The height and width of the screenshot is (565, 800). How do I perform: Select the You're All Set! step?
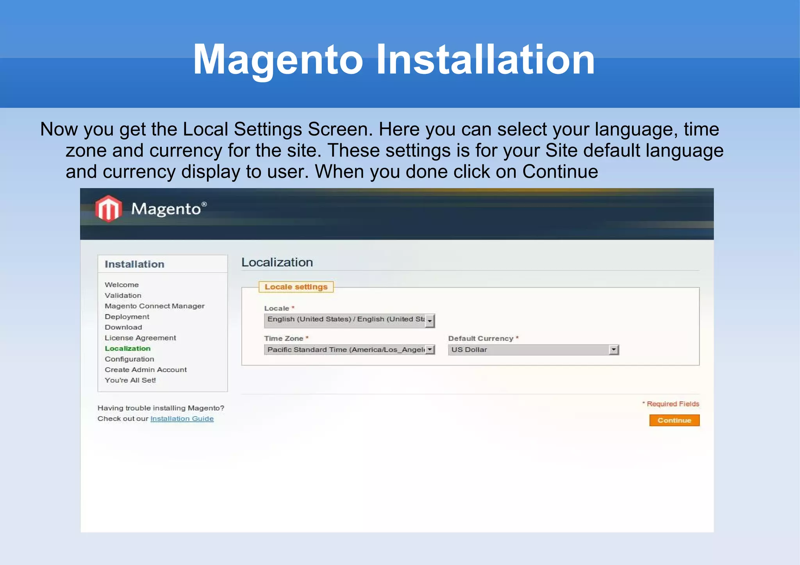(x=130, y=380)
